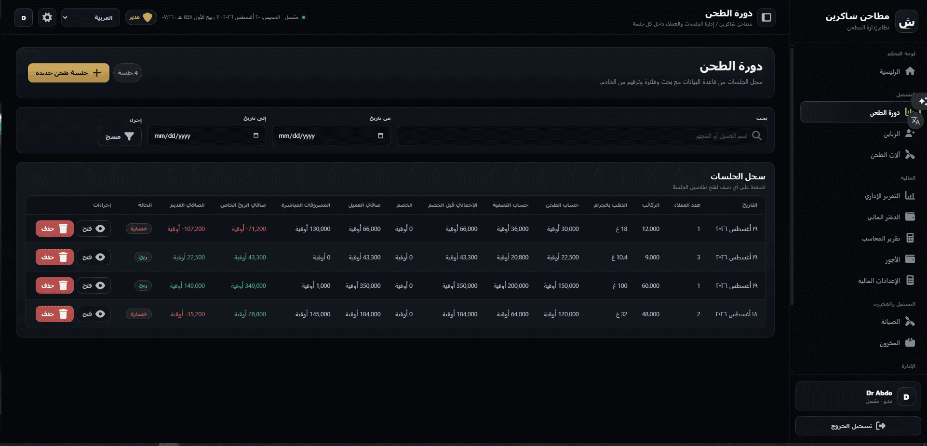
Task: Click the sidebar vertical scrollbar
Action: point(792,176)
